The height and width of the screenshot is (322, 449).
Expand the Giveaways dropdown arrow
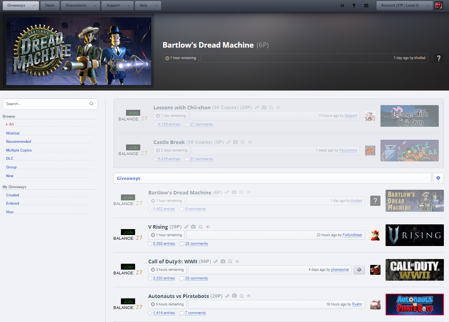click(34, 6)
